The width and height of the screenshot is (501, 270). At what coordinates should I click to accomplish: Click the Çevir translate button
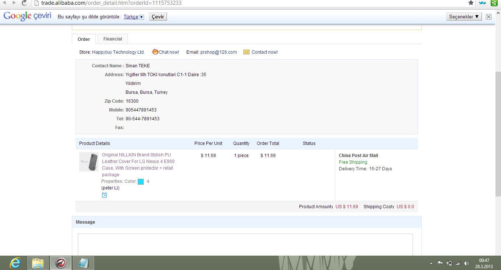coord(158,17)
